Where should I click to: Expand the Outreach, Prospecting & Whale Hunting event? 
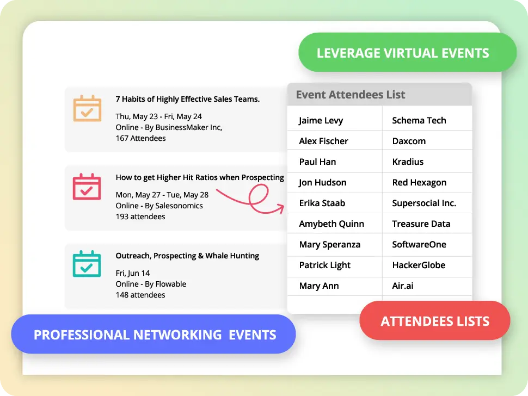point(174,275)
